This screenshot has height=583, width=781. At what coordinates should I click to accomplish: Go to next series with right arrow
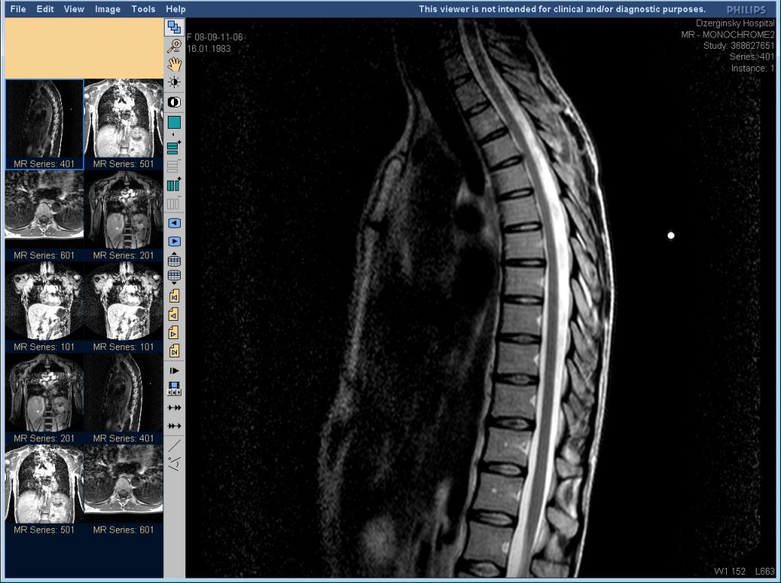(175, 242)
